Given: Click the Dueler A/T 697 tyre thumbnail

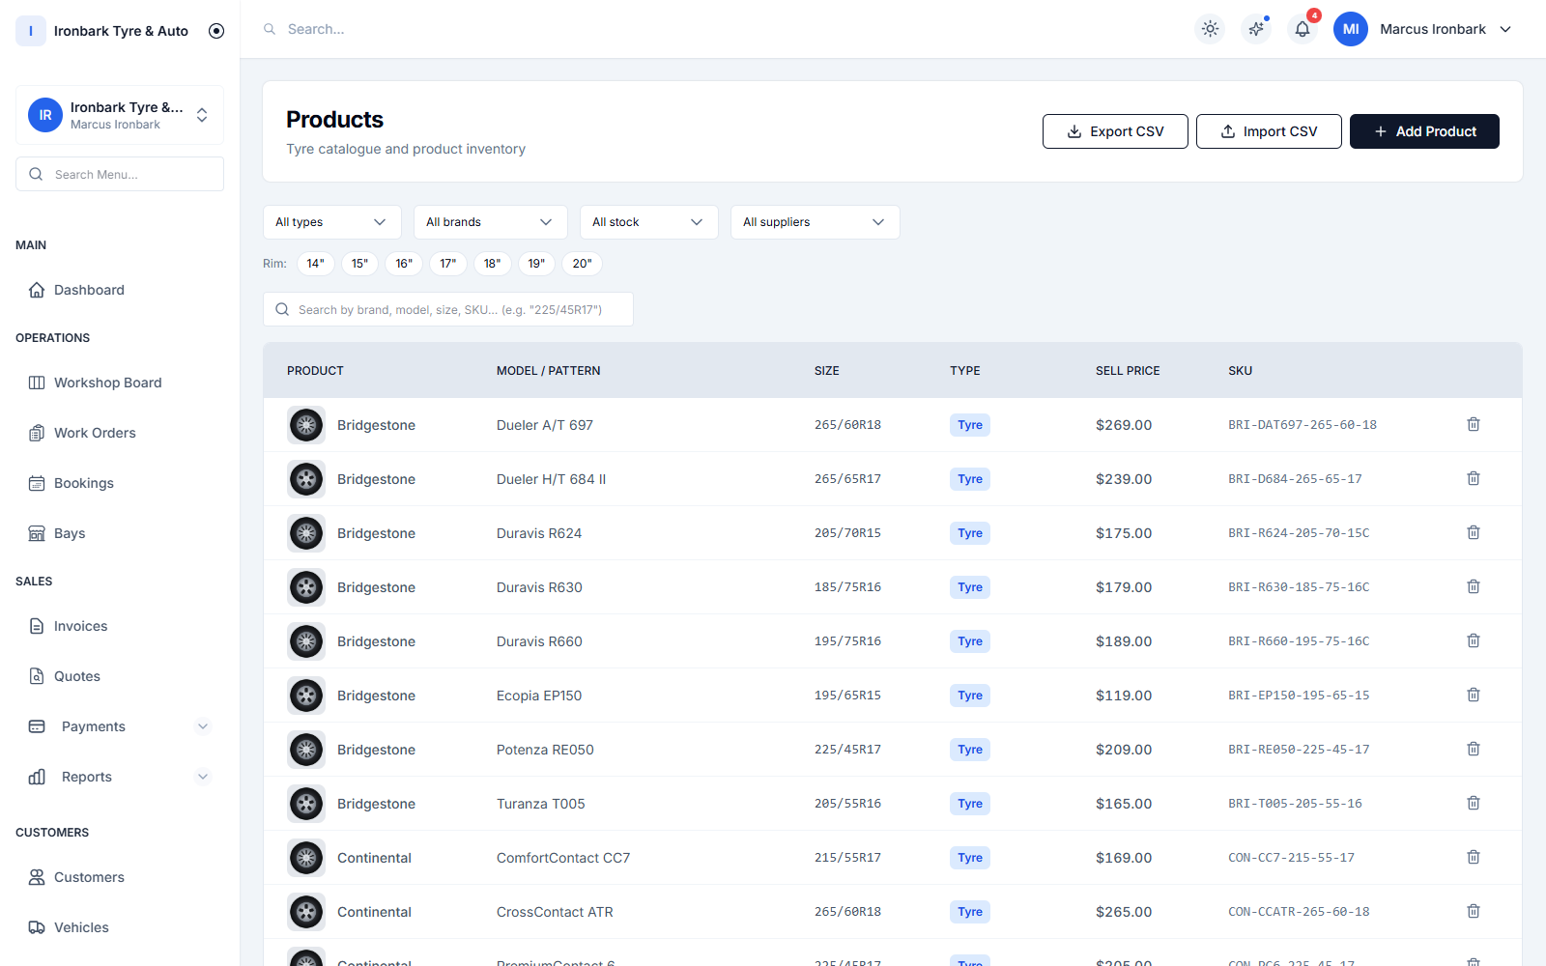Looking at the screenshot, I should 306,425.
